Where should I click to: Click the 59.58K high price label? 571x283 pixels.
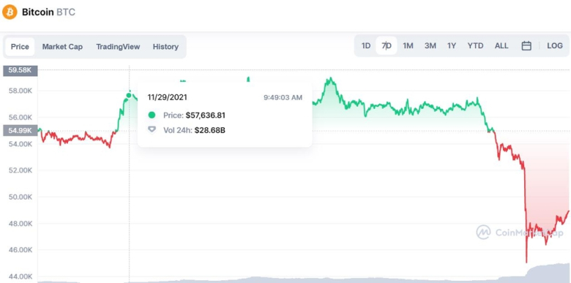(20, 70)
